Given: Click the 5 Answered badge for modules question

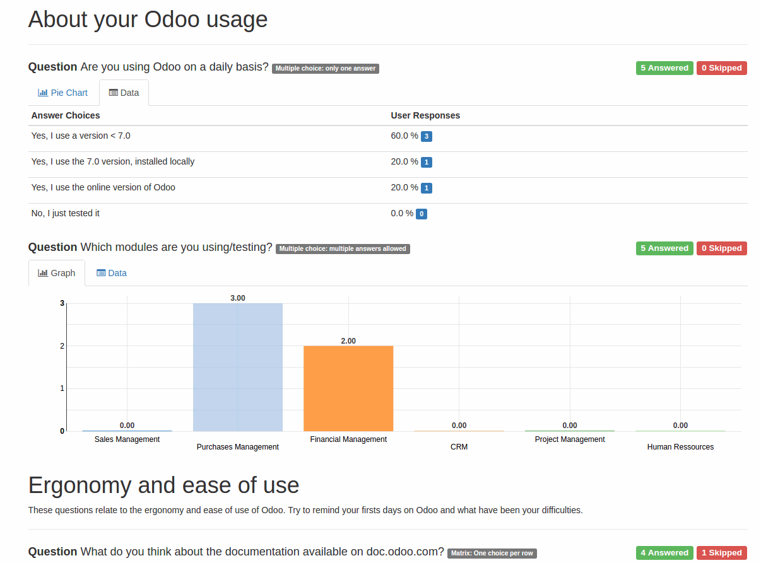Looking at the screenshot, I should click(664, 248).
